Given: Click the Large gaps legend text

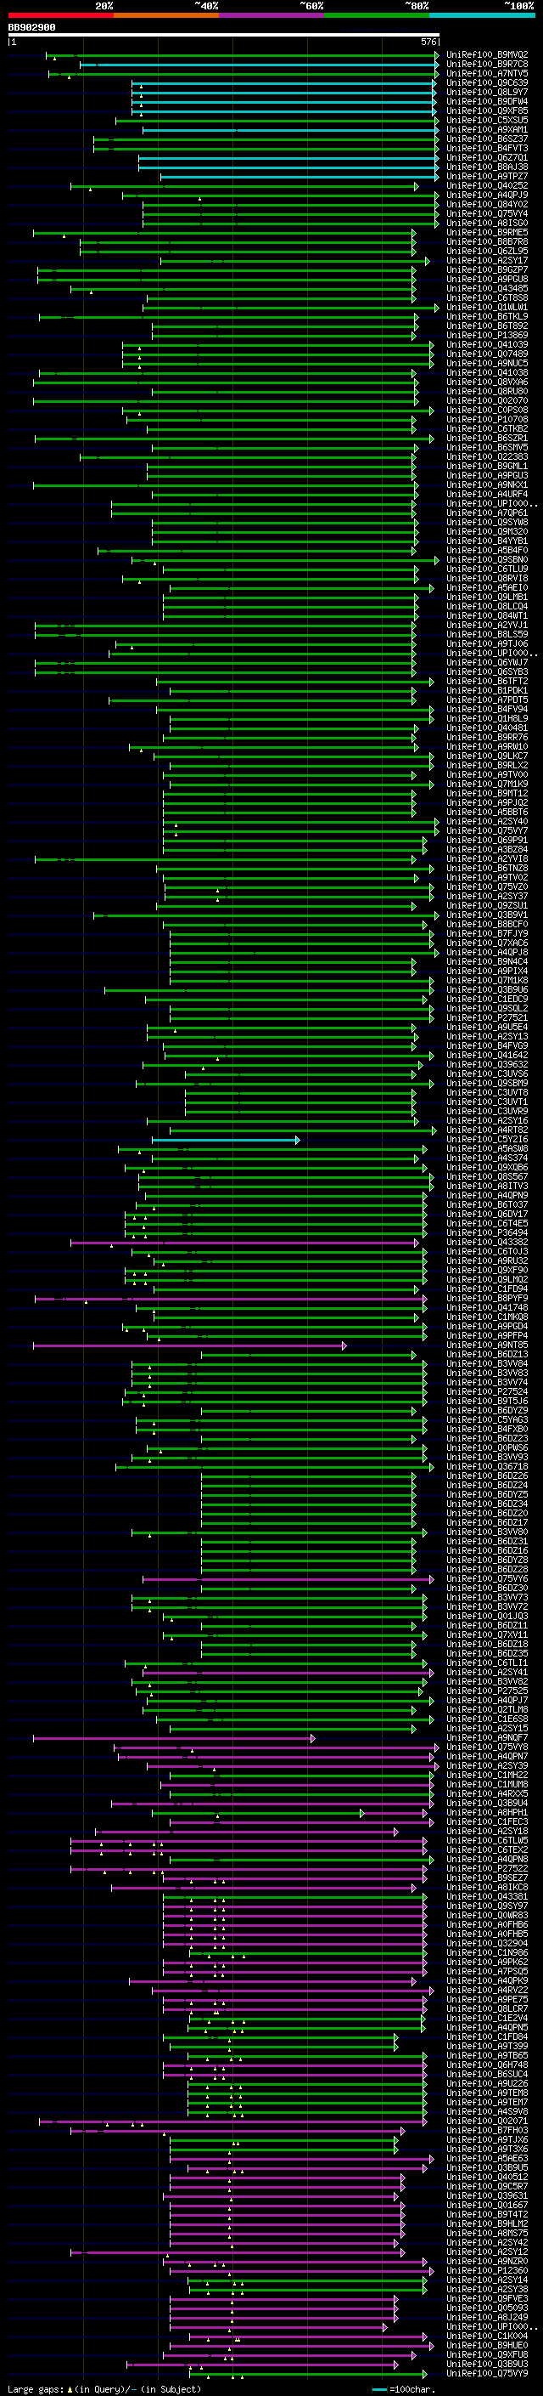Looking at the screenshot, I should click(103, 2388).
